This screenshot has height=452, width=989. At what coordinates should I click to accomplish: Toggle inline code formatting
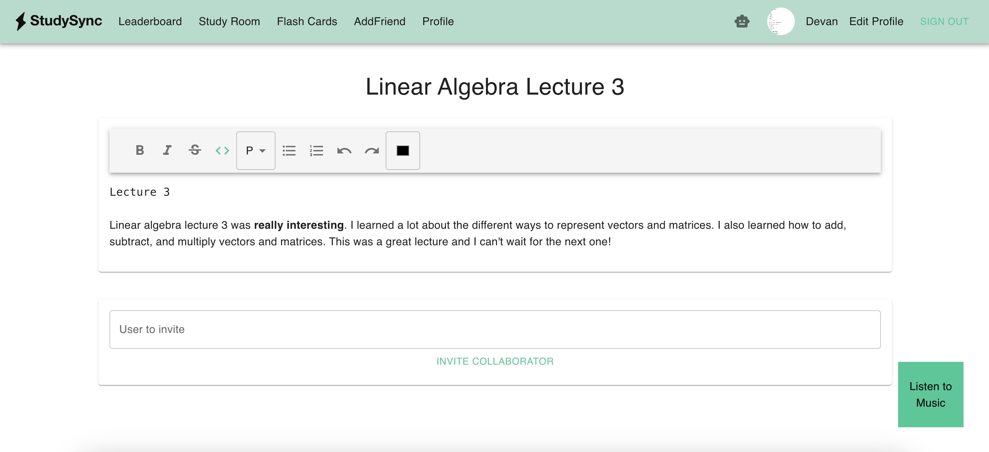[222, 150]
